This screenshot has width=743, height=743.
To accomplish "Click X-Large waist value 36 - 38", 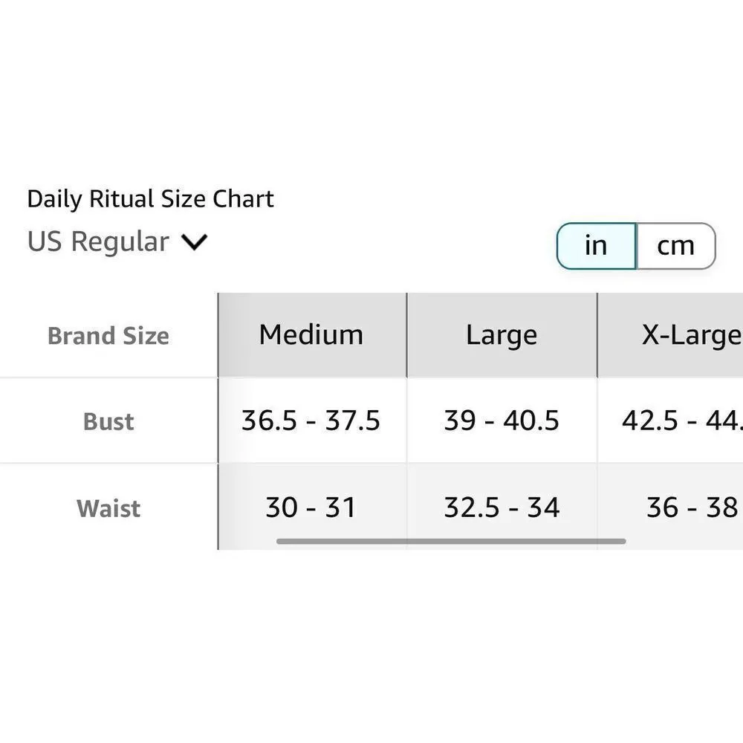I will click(x=691, y=508).
